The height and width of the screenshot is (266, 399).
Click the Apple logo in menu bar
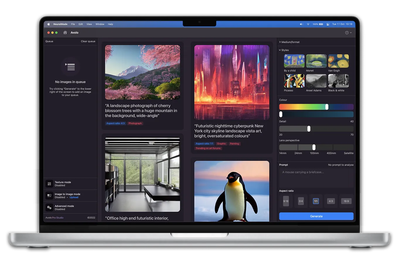(x=49, y=24)
